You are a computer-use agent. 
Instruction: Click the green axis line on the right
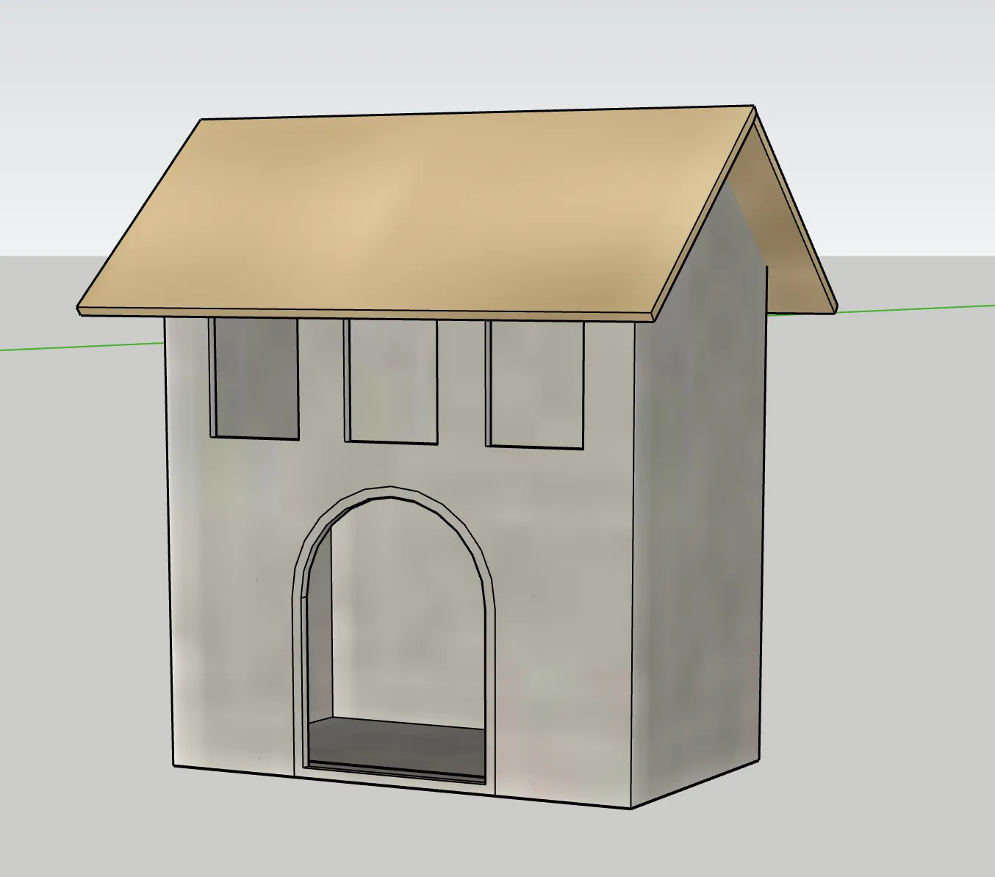pos(919,306)
